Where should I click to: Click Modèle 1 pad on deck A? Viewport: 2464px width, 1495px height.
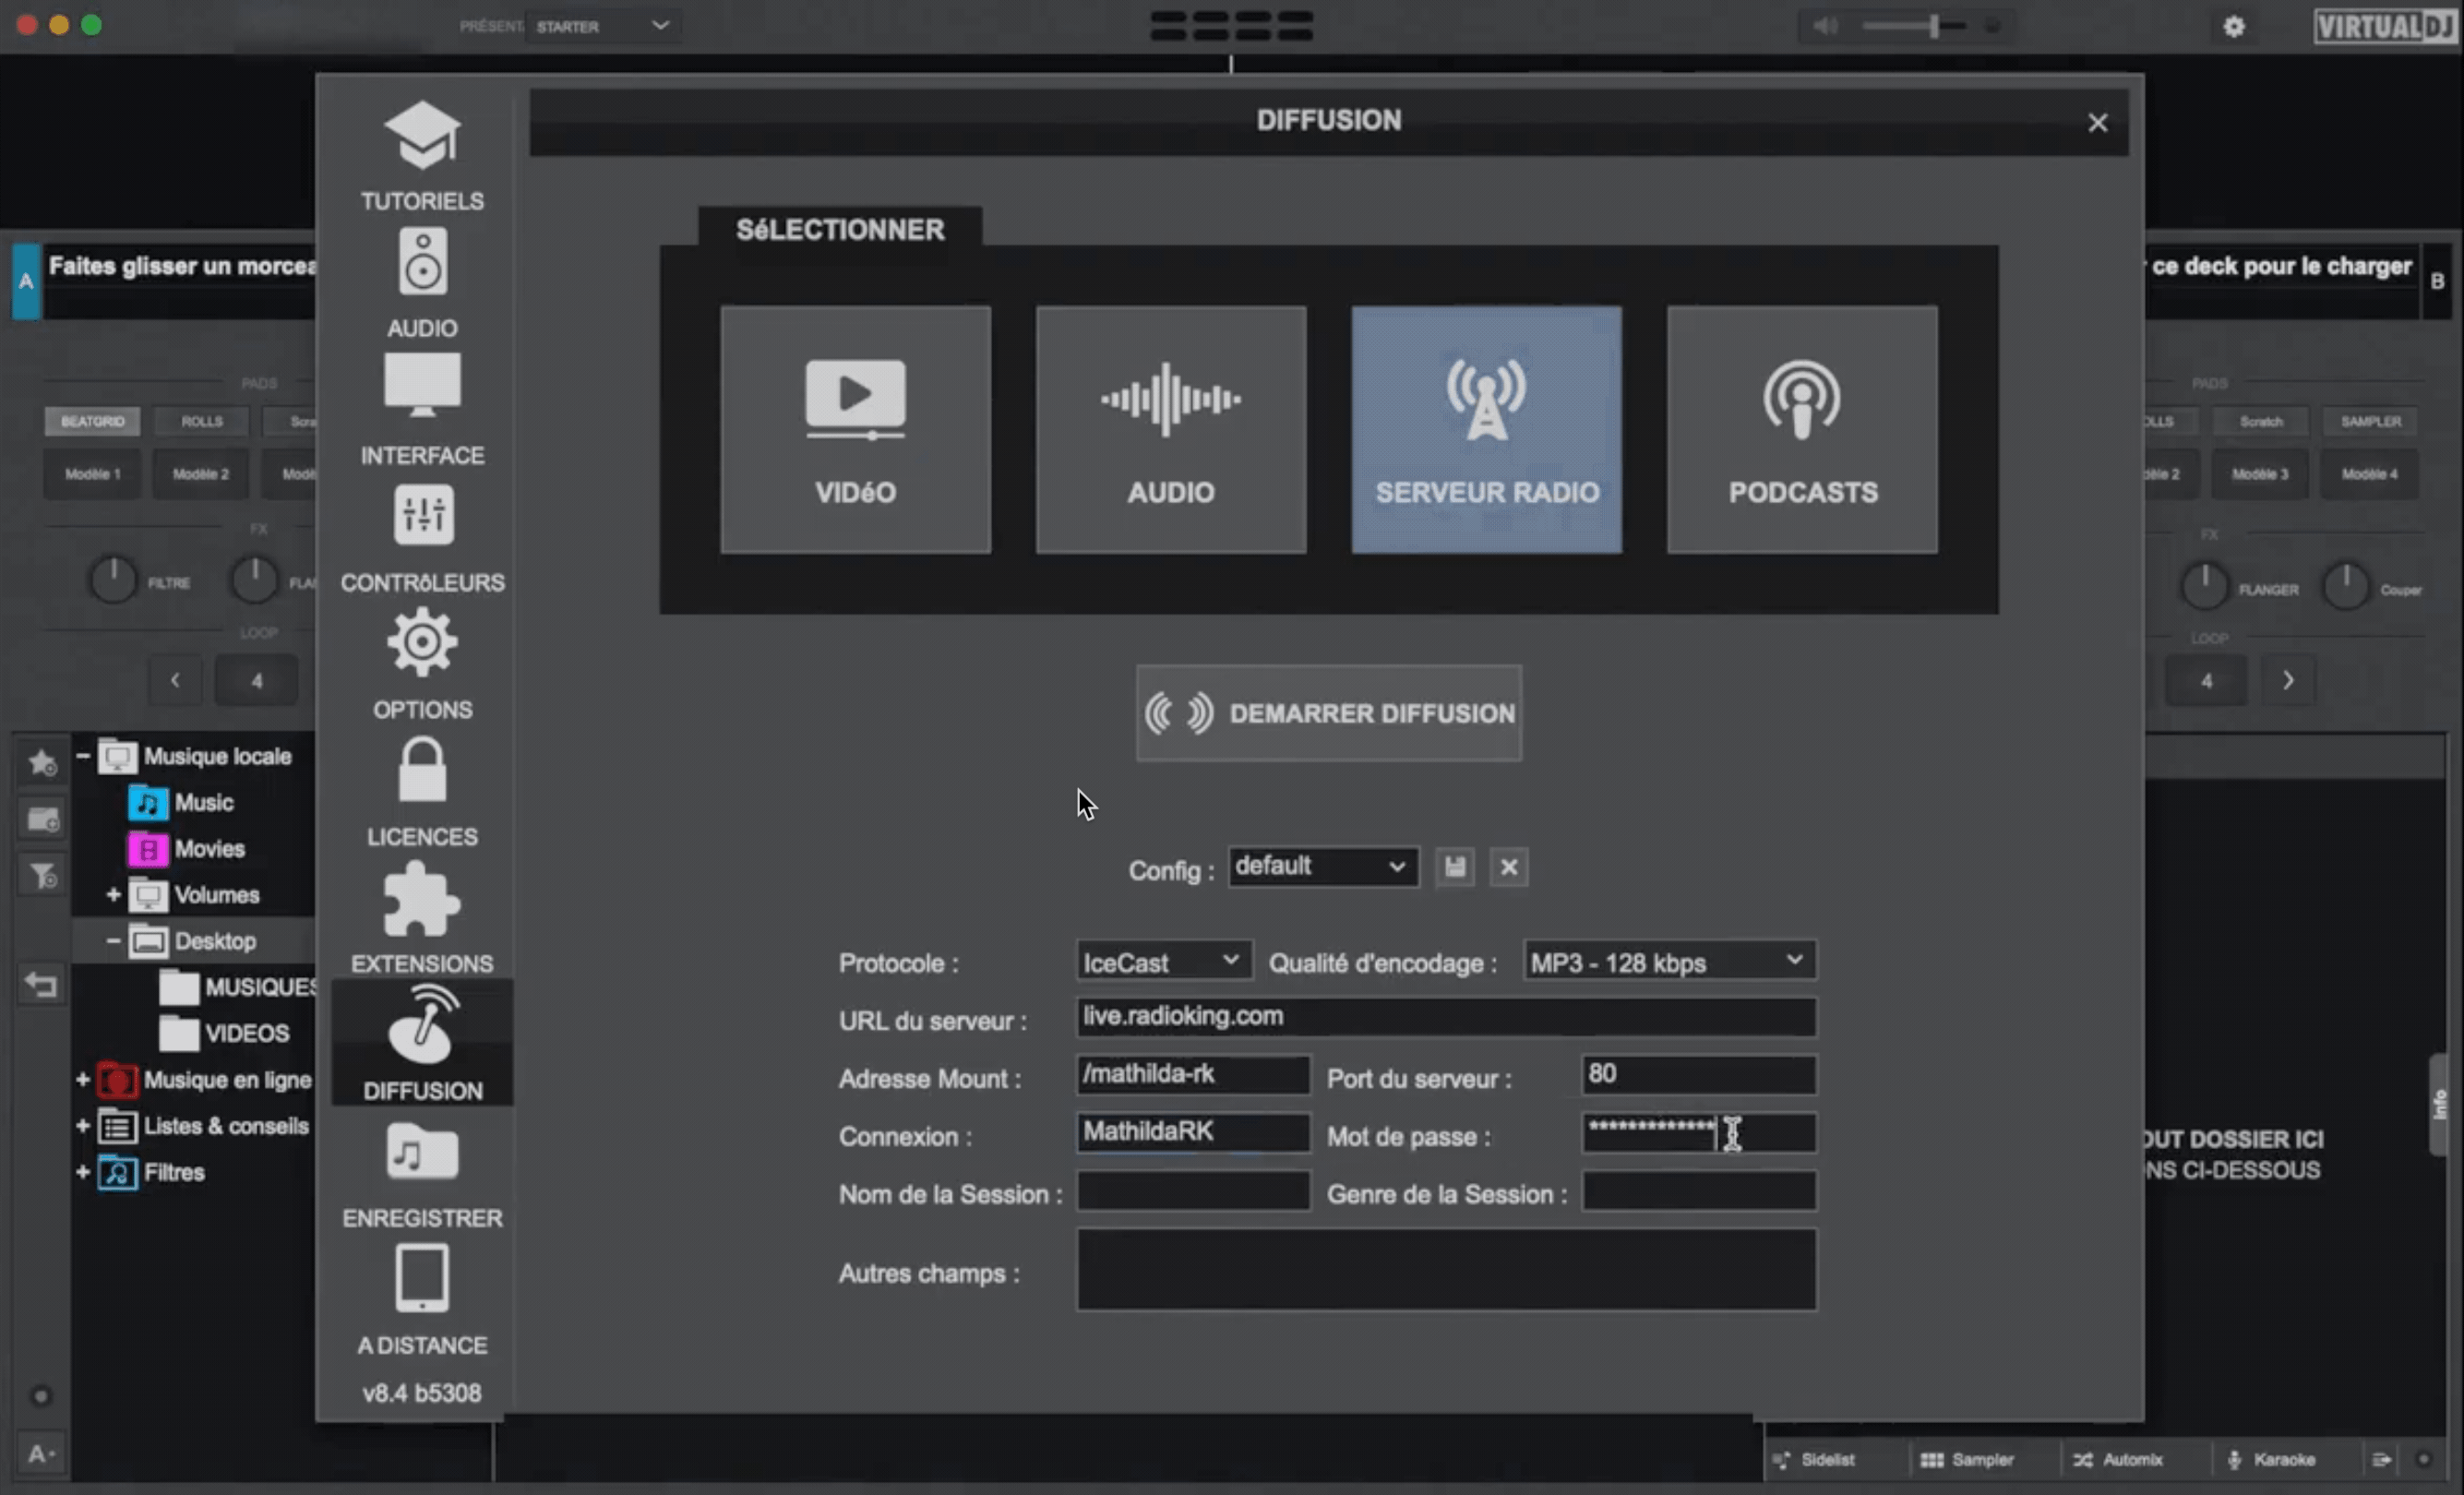point(92,473)
